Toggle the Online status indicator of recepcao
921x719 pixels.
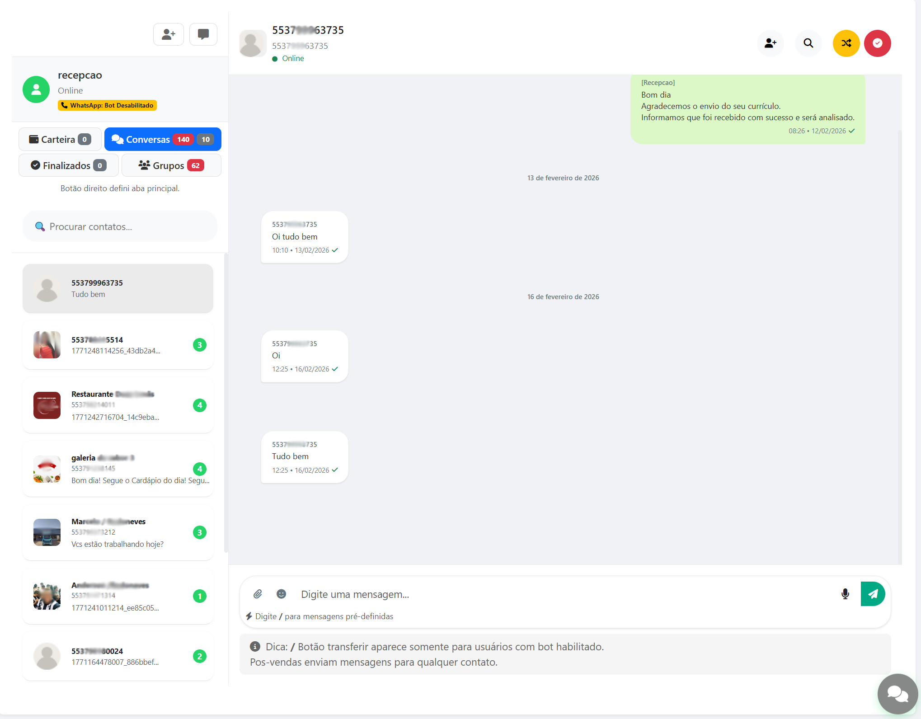click(x=70, y=90)
